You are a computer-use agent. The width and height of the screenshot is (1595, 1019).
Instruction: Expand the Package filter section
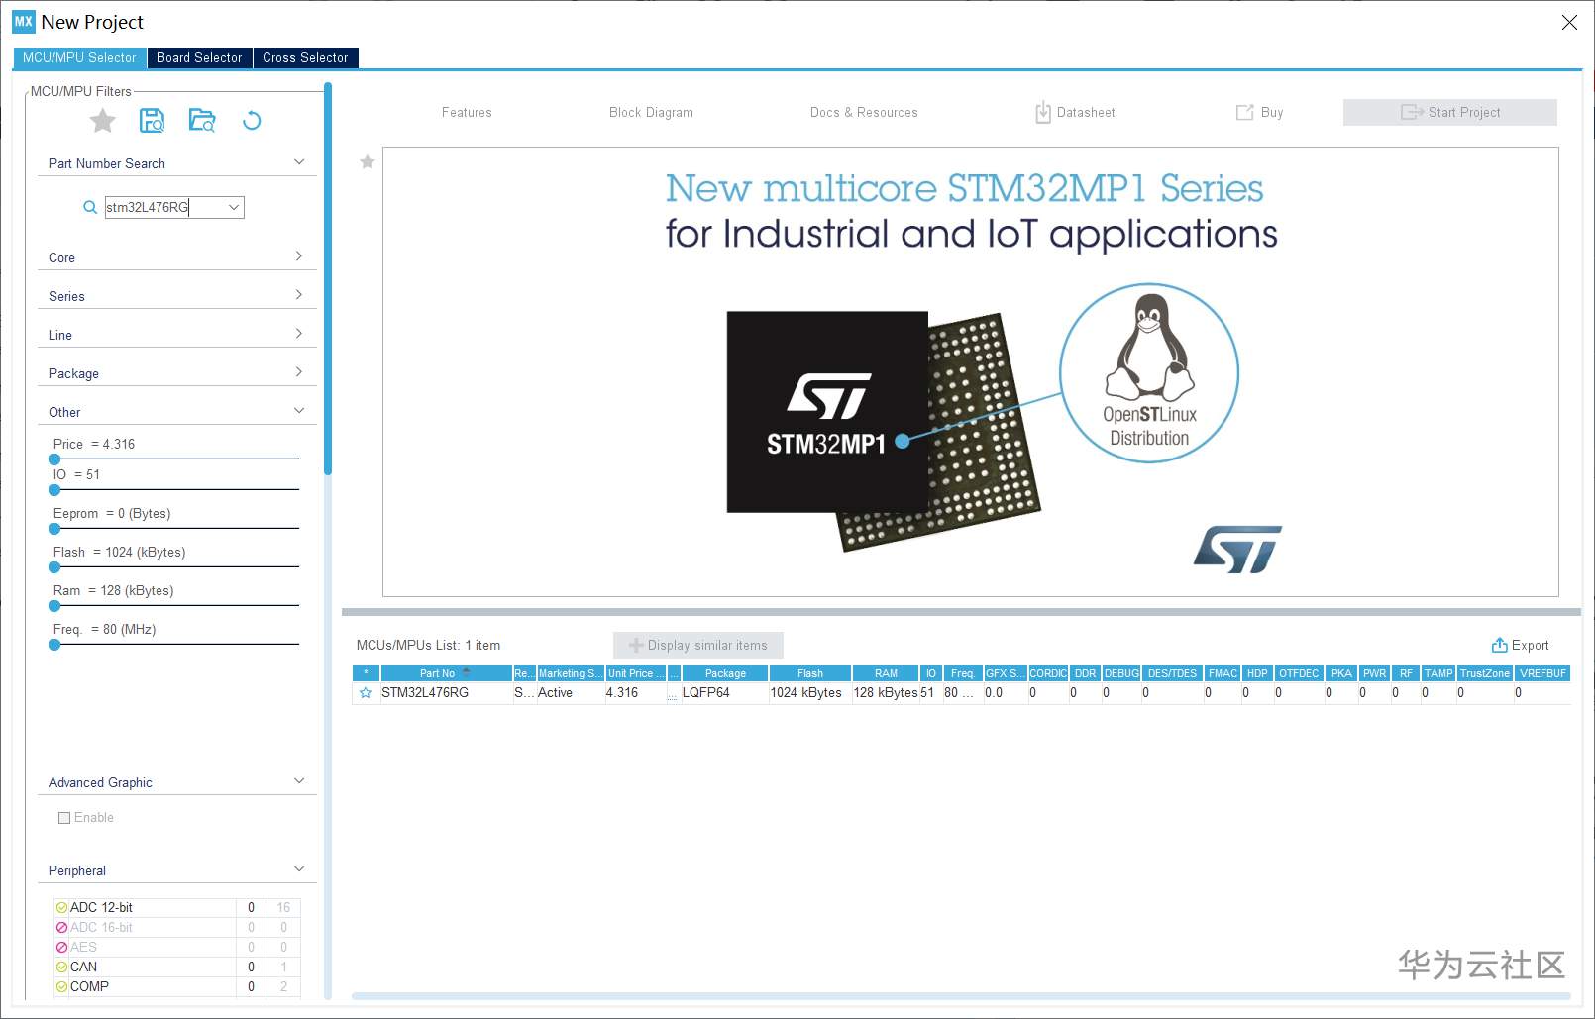tap(299, 372)
